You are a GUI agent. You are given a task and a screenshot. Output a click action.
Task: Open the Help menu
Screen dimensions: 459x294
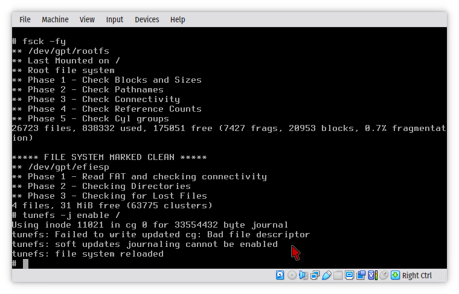tap(178, 19)
